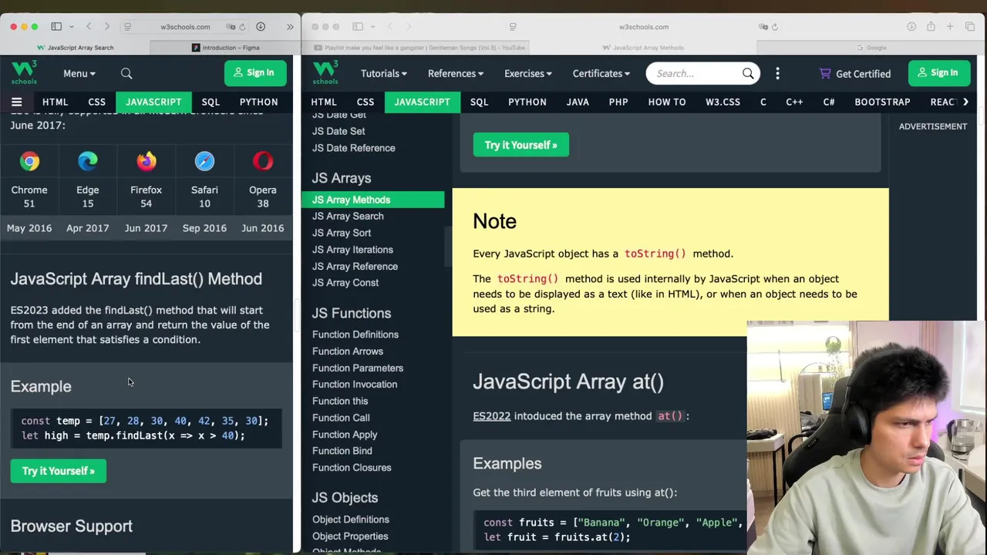Select HOW TO in right window topic bar
987x555 pixels.
pyautogui.click(x=667, y=102)
